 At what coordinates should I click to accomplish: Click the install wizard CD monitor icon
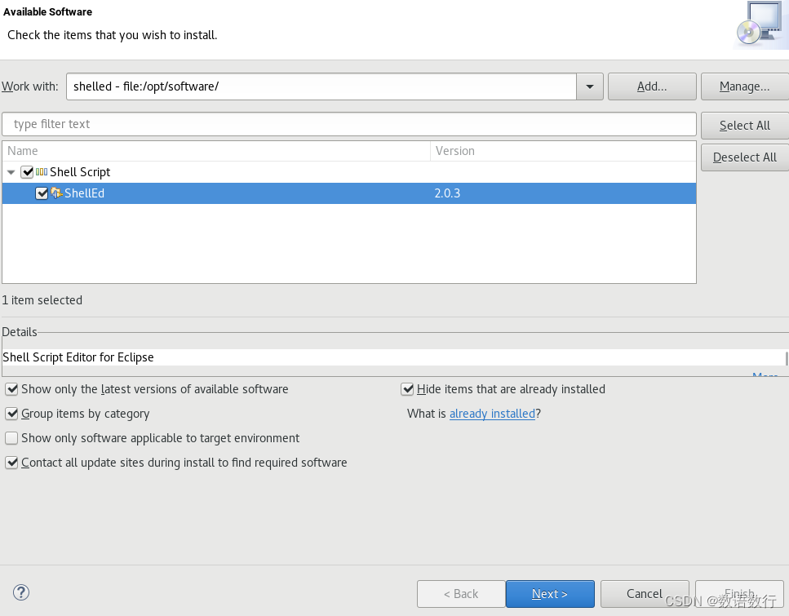point(760,24)
